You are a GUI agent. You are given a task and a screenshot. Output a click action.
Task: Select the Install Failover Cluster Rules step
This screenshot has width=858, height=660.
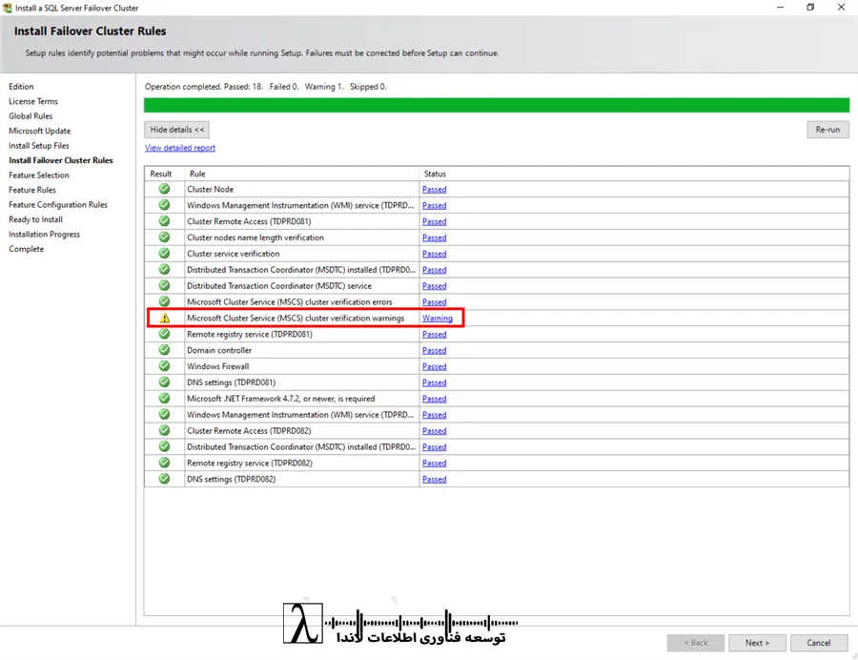click(61, 160)
